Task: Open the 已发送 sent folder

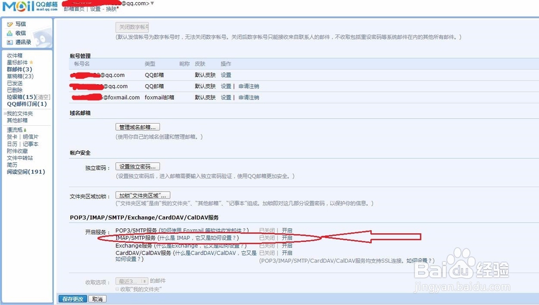Action: 15,83
